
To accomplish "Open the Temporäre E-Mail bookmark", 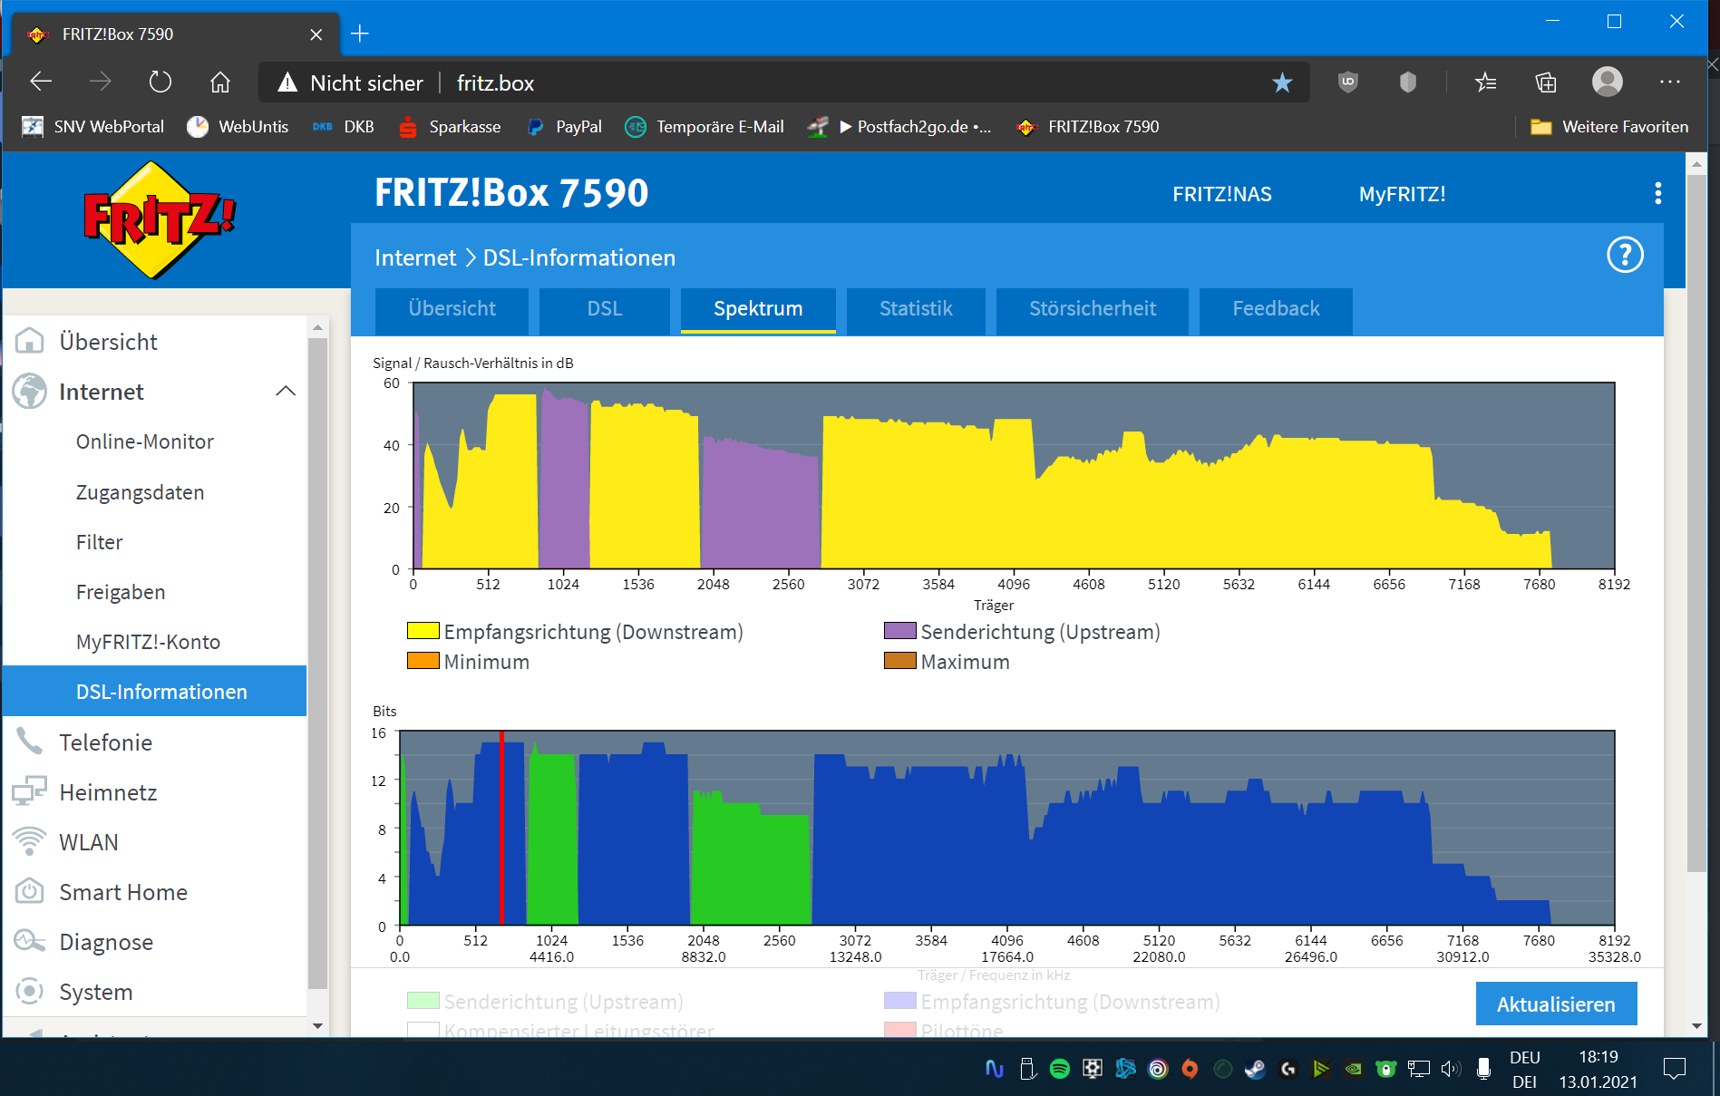I will click(x=705, y=127).
